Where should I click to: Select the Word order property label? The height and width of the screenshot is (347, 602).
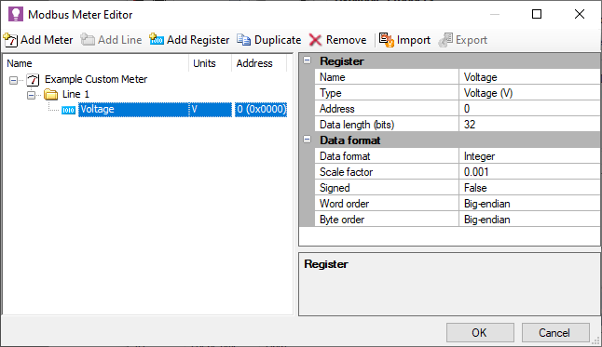[x=387, y=204]
